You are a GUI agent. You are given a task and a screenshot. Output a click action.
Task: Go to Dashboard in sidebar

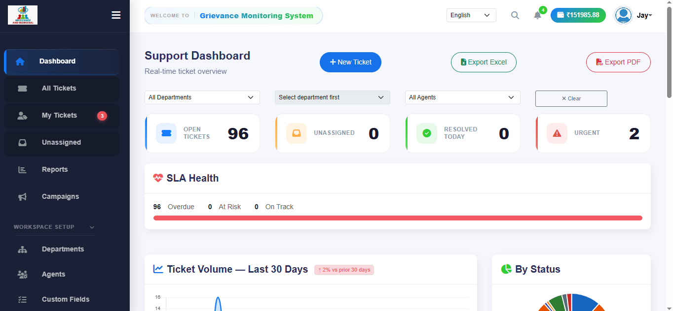click(62, 62)
